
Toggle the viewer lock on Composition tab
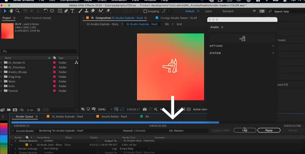tap(93, 18)
